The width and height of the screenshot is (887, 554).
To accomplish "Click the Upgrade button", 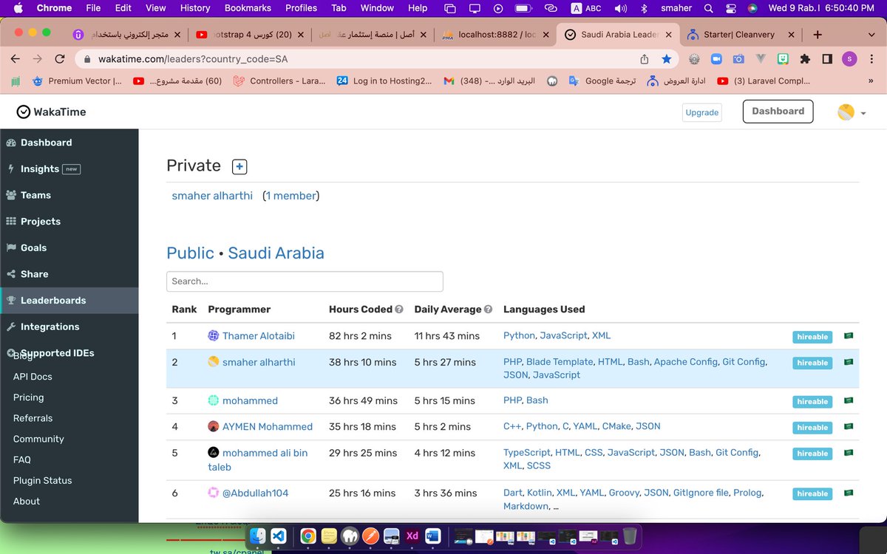I will coord(702,112).
